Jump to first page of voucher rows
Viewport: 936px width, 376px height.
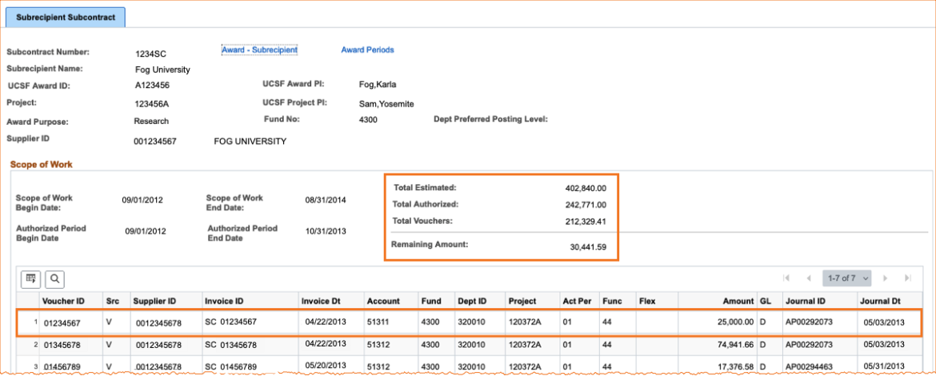tap(787, 278)
